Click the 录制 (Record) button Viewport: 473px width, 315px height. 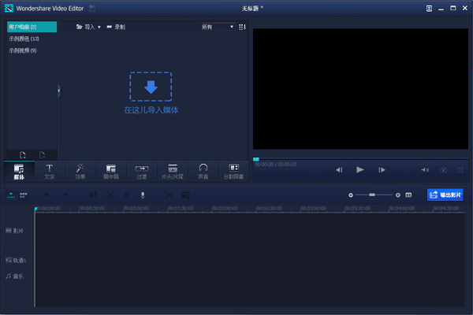coord(116,27)
